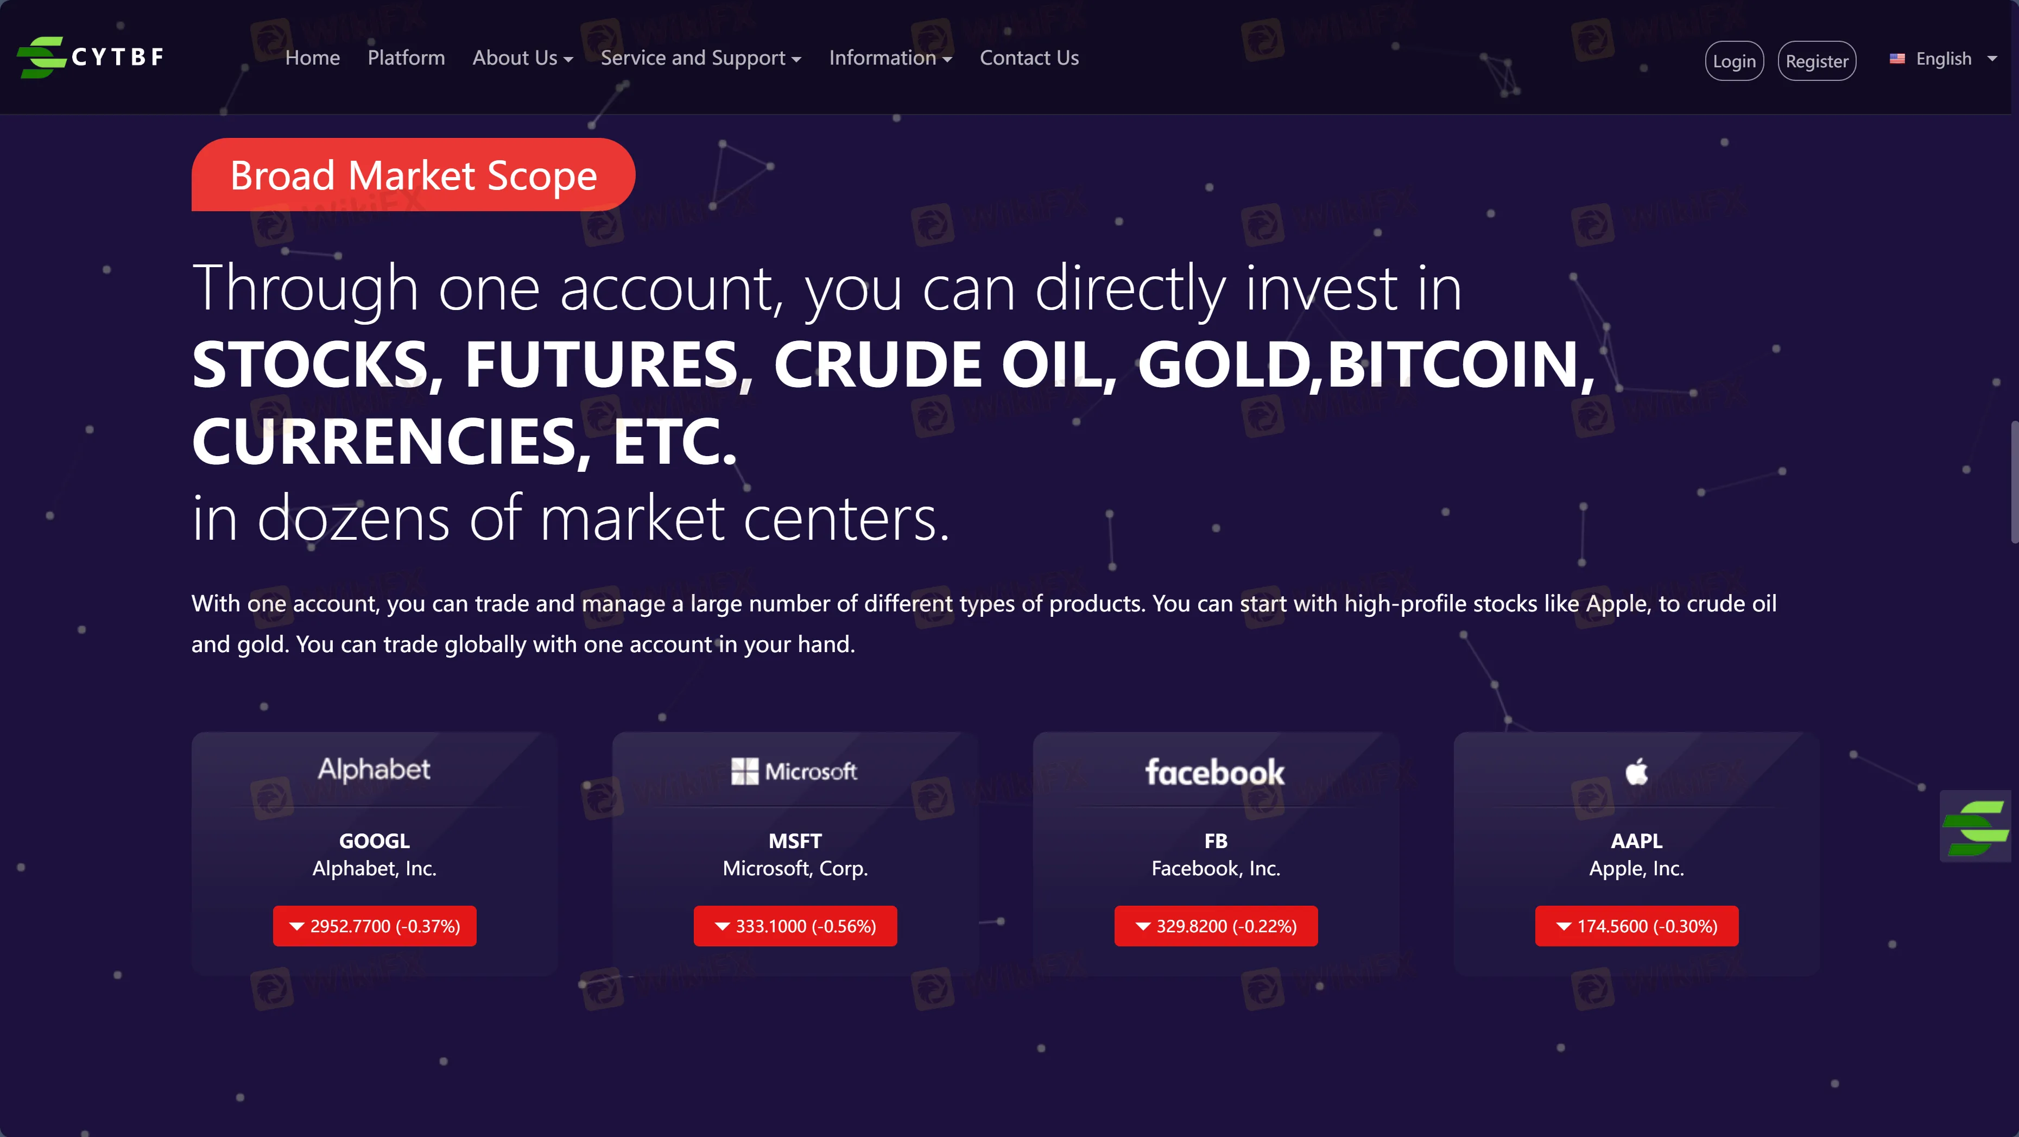
Task: Open the Contact Us page
Action: click(x=1029, y=58)
